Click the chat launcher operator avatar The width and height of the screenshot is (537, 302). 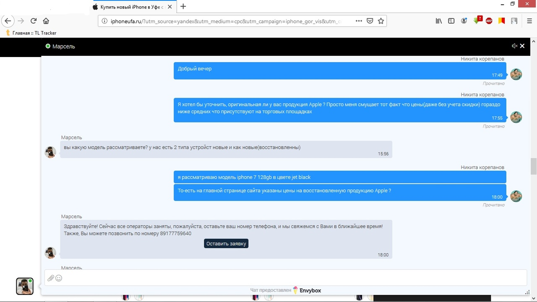[25, 286]
